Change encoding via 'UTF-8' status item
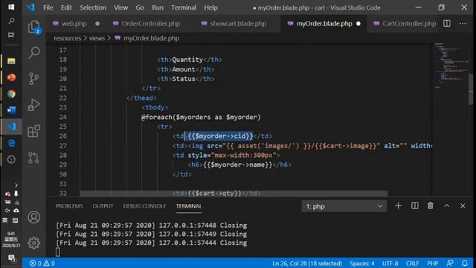Screen dimensions: 476x268 pos(390,263)
